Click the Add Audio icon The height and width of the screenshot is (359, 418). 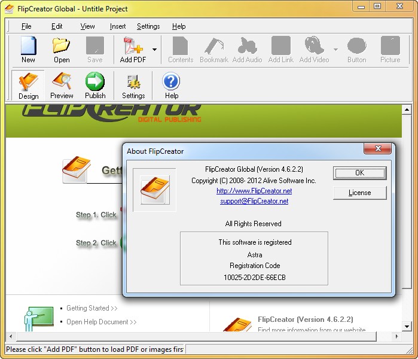tap(247, 50)
